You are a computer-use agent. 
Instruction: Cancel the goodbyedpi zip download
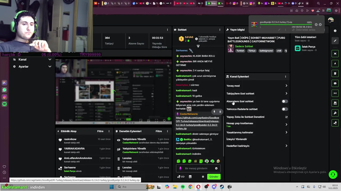click(320, 24)
